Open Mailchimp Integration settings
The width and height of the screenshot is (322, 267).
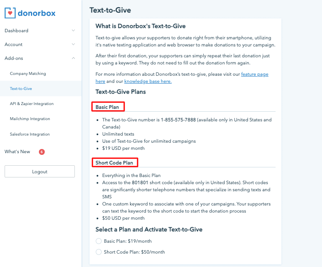(x=30, y=119)
